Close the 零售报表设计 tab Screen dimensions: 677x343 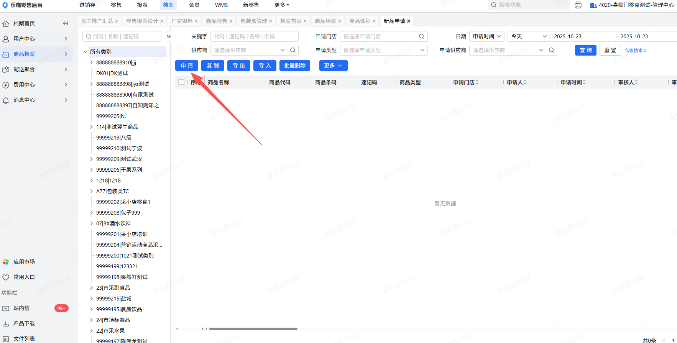(162, 21)
